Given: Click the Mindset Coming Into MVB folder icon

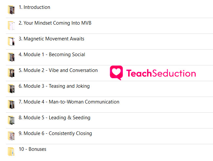Looking at the screenshot, I should pyautogui.click(x=11, y=26).
